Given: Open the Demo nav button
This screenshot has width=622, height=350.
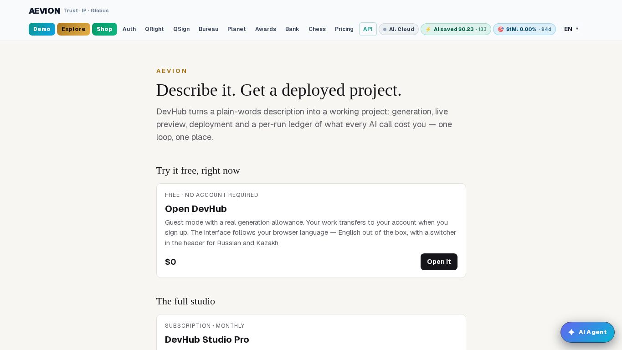Looking at the screenshot, I should pos(42,29).
